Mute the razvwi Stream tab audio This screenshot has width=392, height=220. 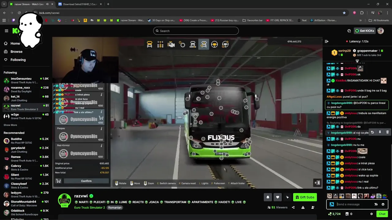pyautogui.click(x=47, y=4)
